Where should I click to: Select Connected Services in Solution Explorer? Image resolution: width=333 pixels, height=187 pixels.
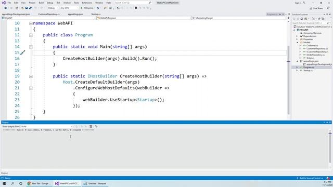pos(312,33)
